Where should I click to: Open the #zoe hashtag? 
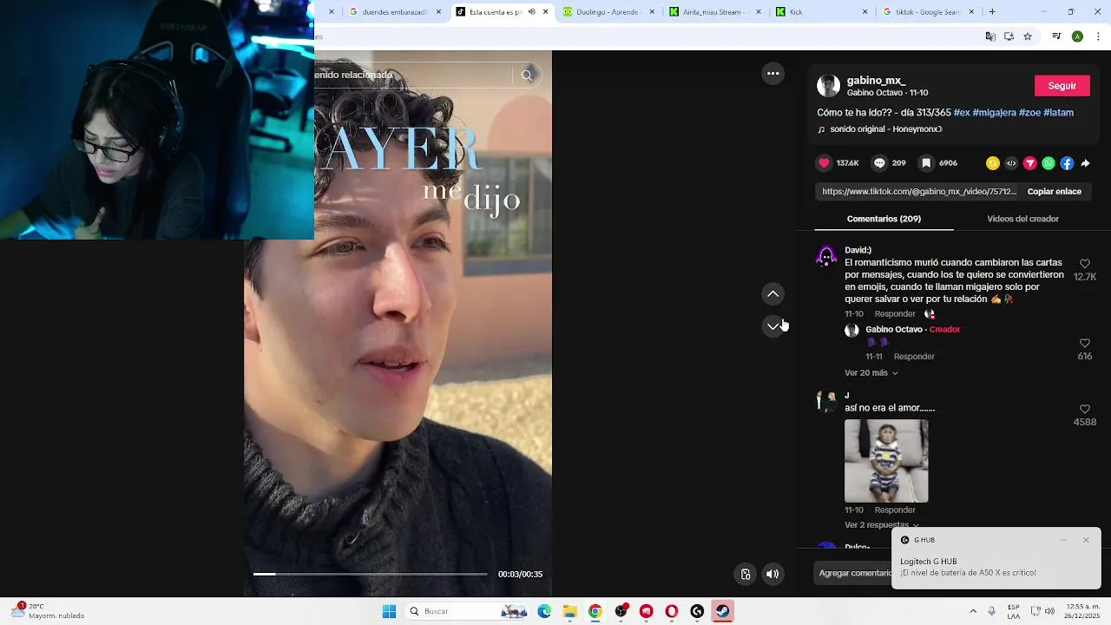[1029, 113]
